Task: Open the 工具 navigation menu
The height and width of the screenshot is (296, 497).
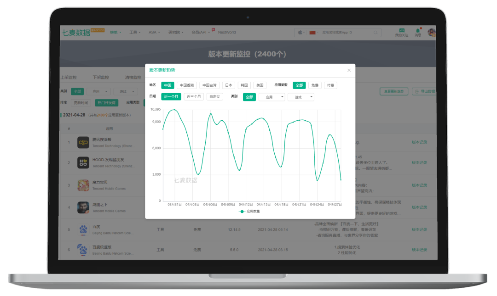Action: 135,33
